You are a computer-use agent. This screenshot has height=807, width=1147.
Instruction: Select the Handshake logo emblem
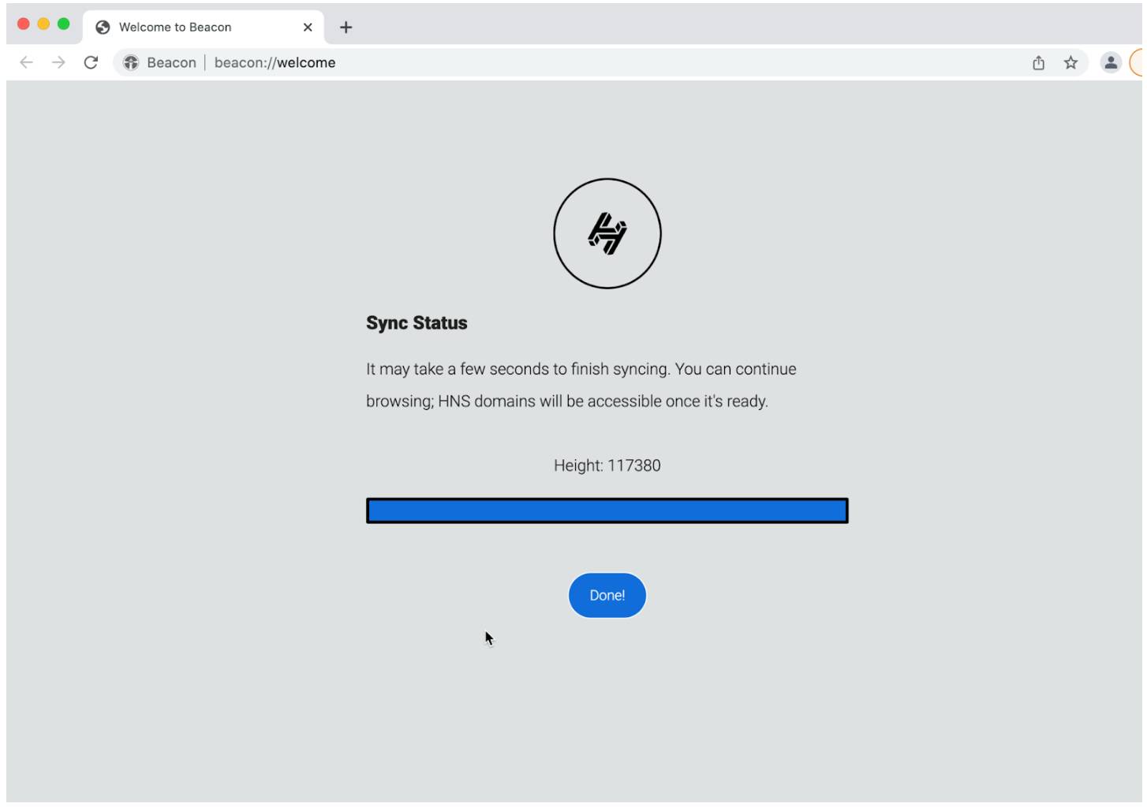click(x=607, y=233)
